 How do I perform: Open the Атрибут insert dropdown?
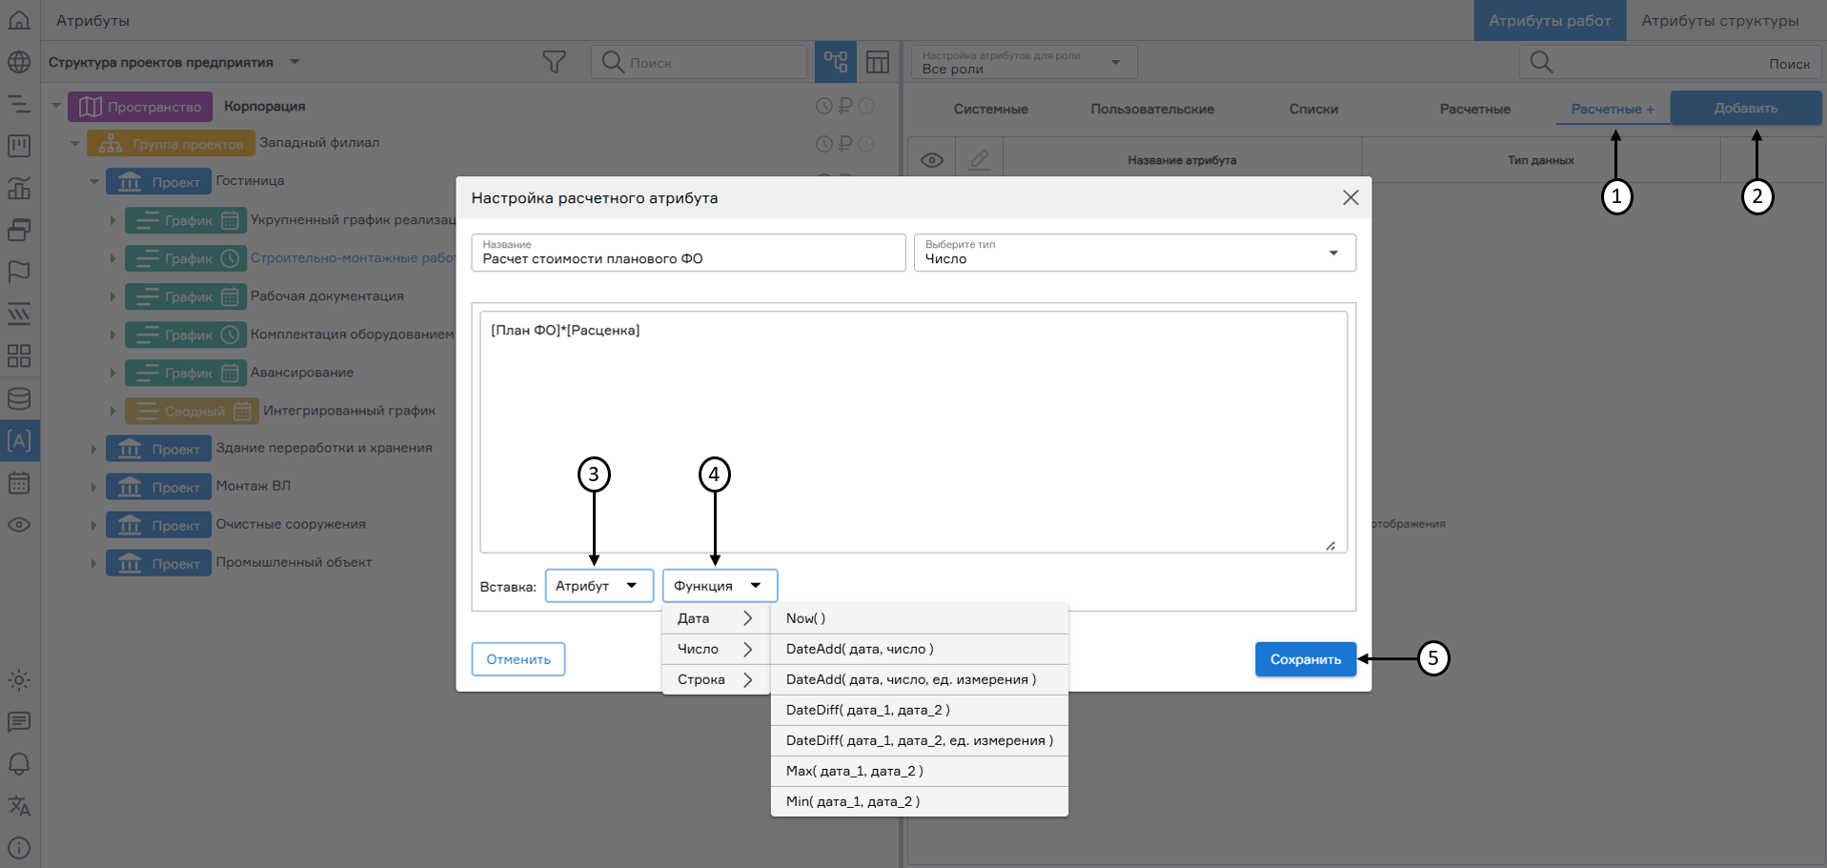[x=599, y=586]
